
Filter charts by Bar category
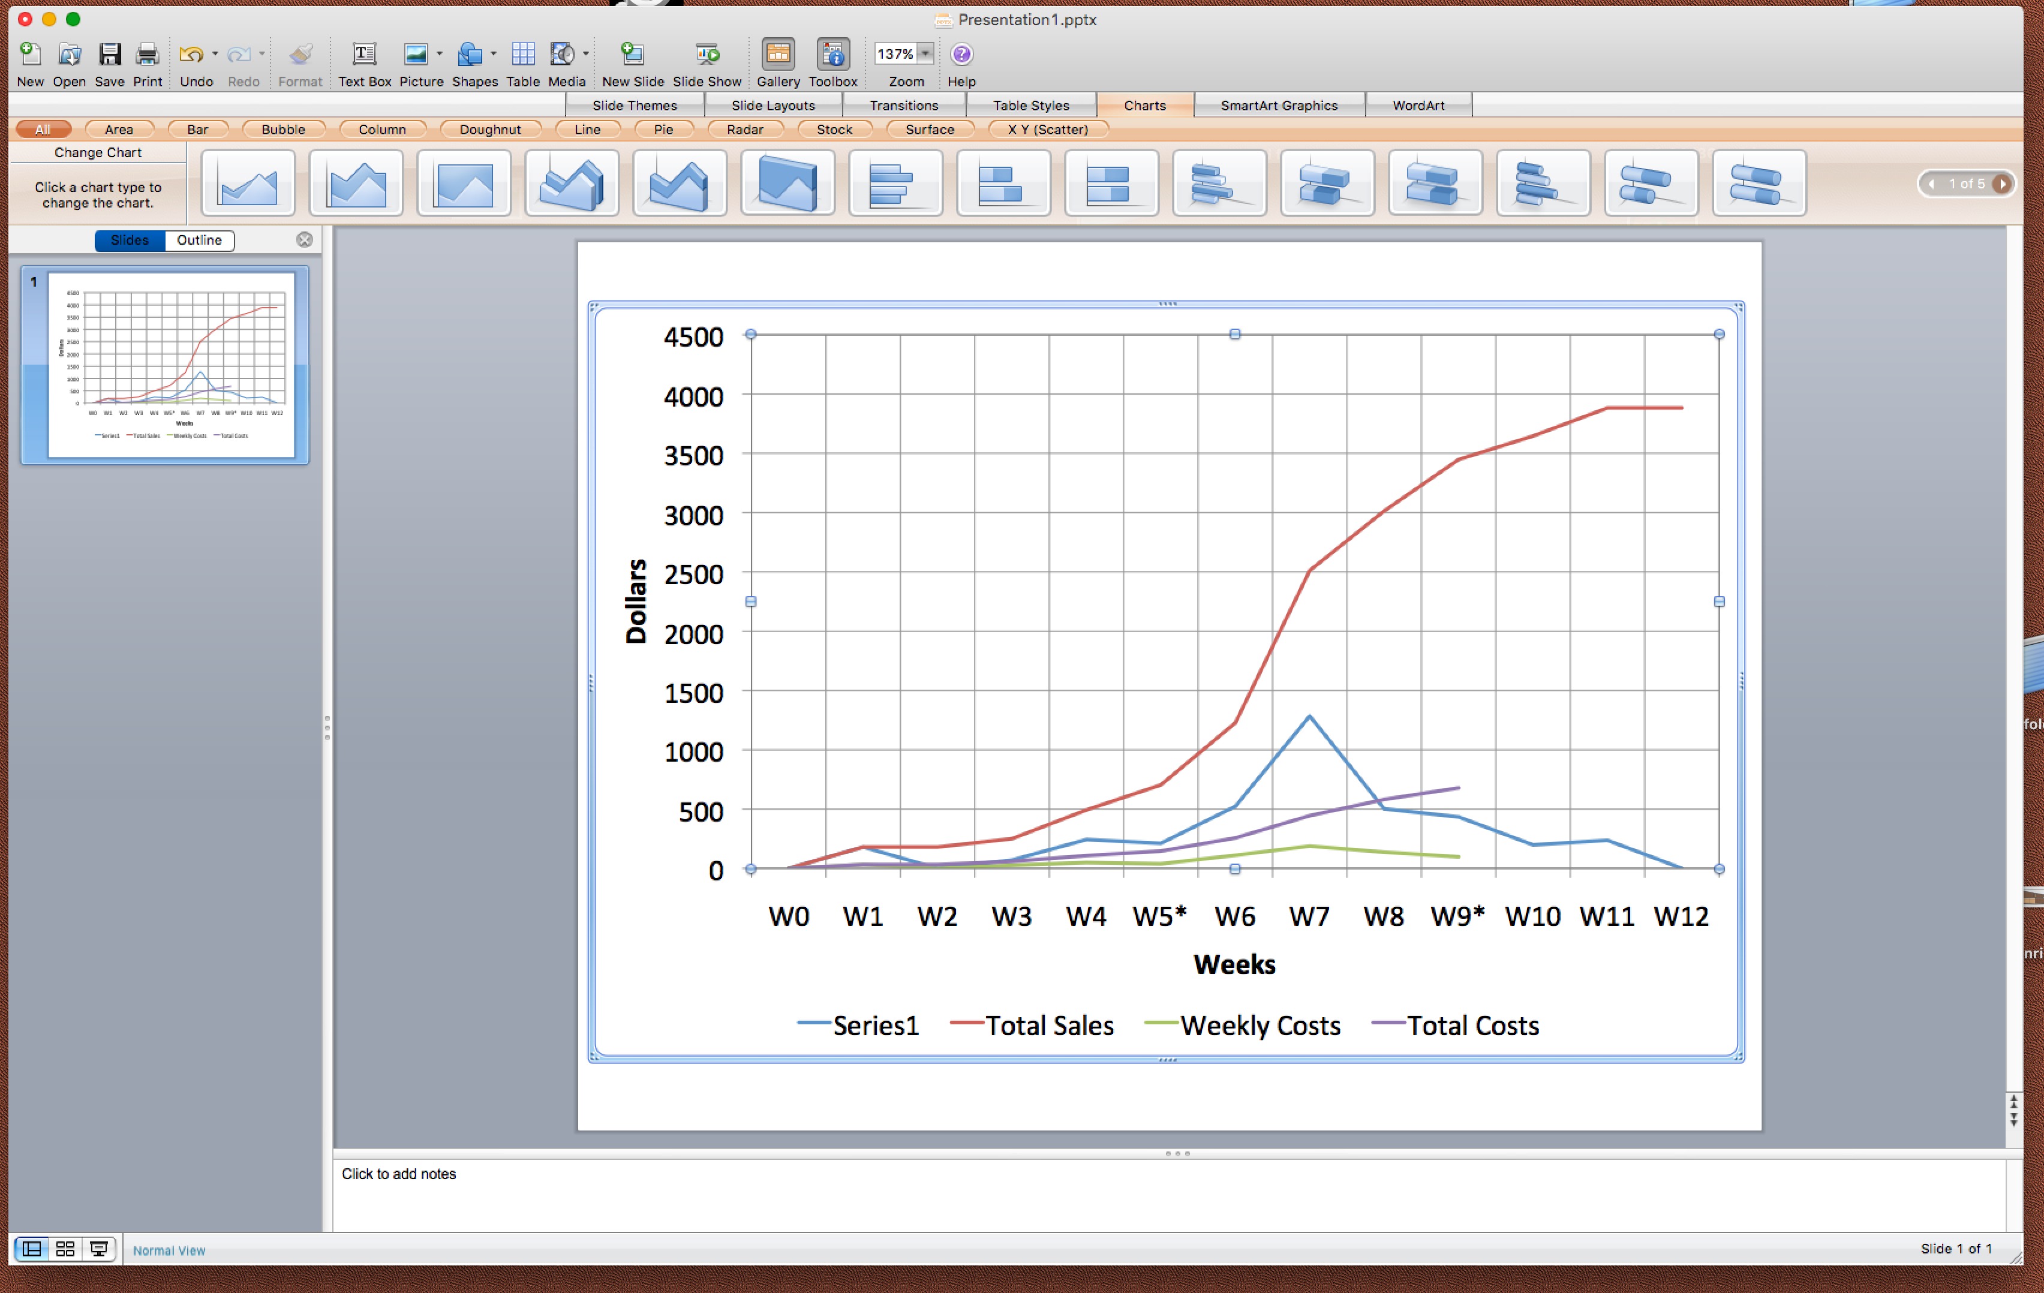(x=198, y=129)
